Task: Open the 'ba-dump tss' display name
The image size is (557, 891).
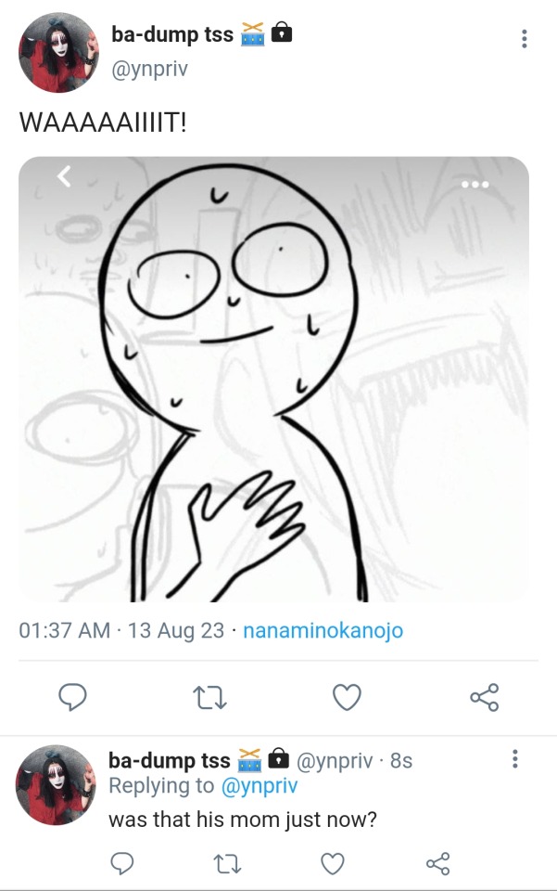Action: (171, 35)
